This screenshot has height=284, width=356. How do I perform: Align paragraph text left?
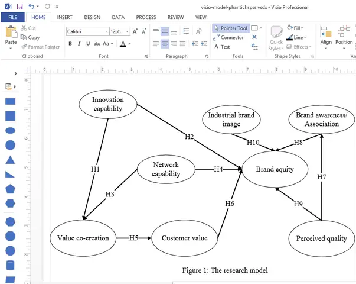point(156,44)
